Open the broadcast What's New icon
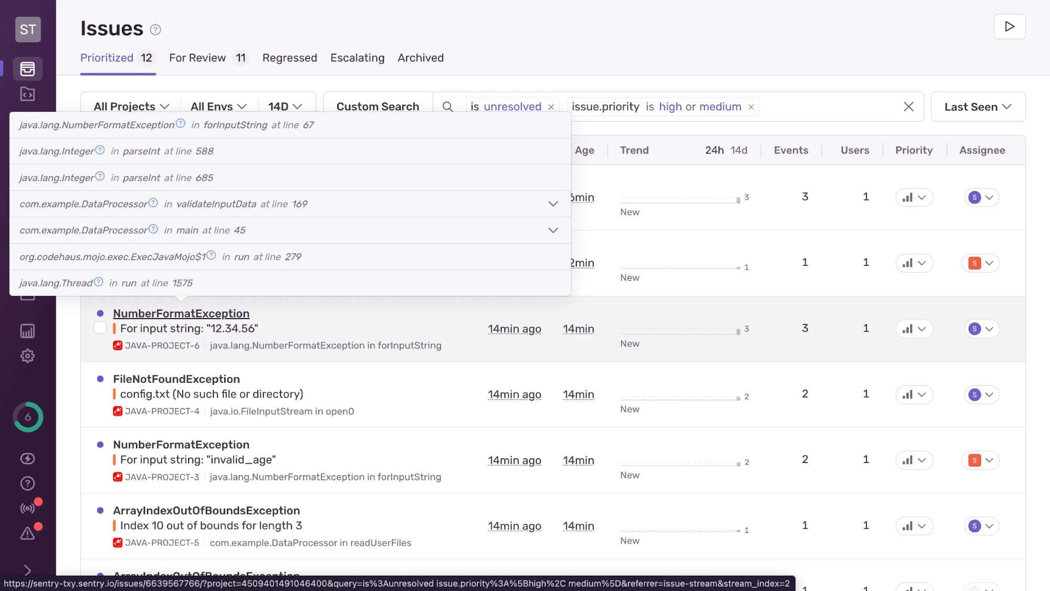The image size is (1050, 591). 27,508
